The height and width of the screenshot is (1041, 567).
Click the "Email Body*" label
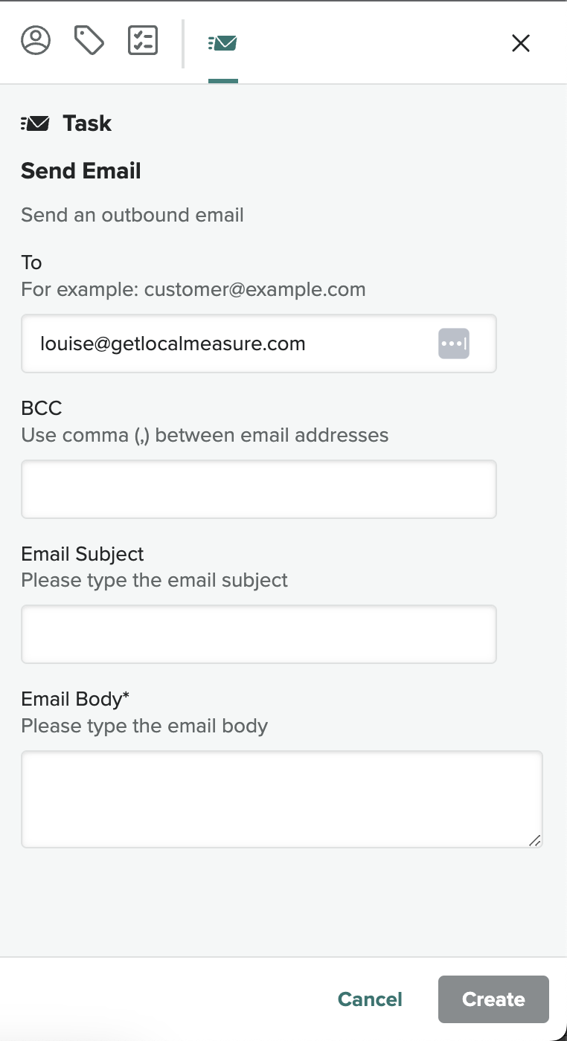pyautogui.click(x=75, y=699)
